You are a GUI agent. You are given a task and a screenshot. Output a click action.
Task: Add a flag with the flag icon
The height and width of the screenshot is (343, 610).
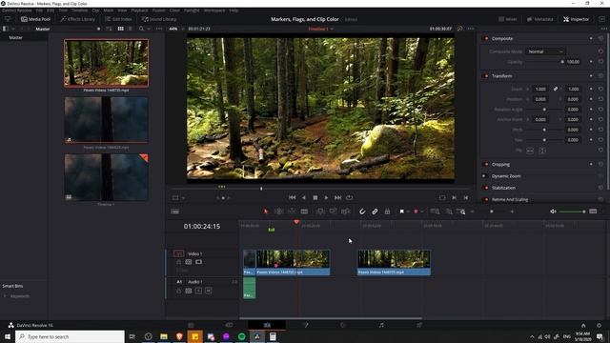coord(402,212)
